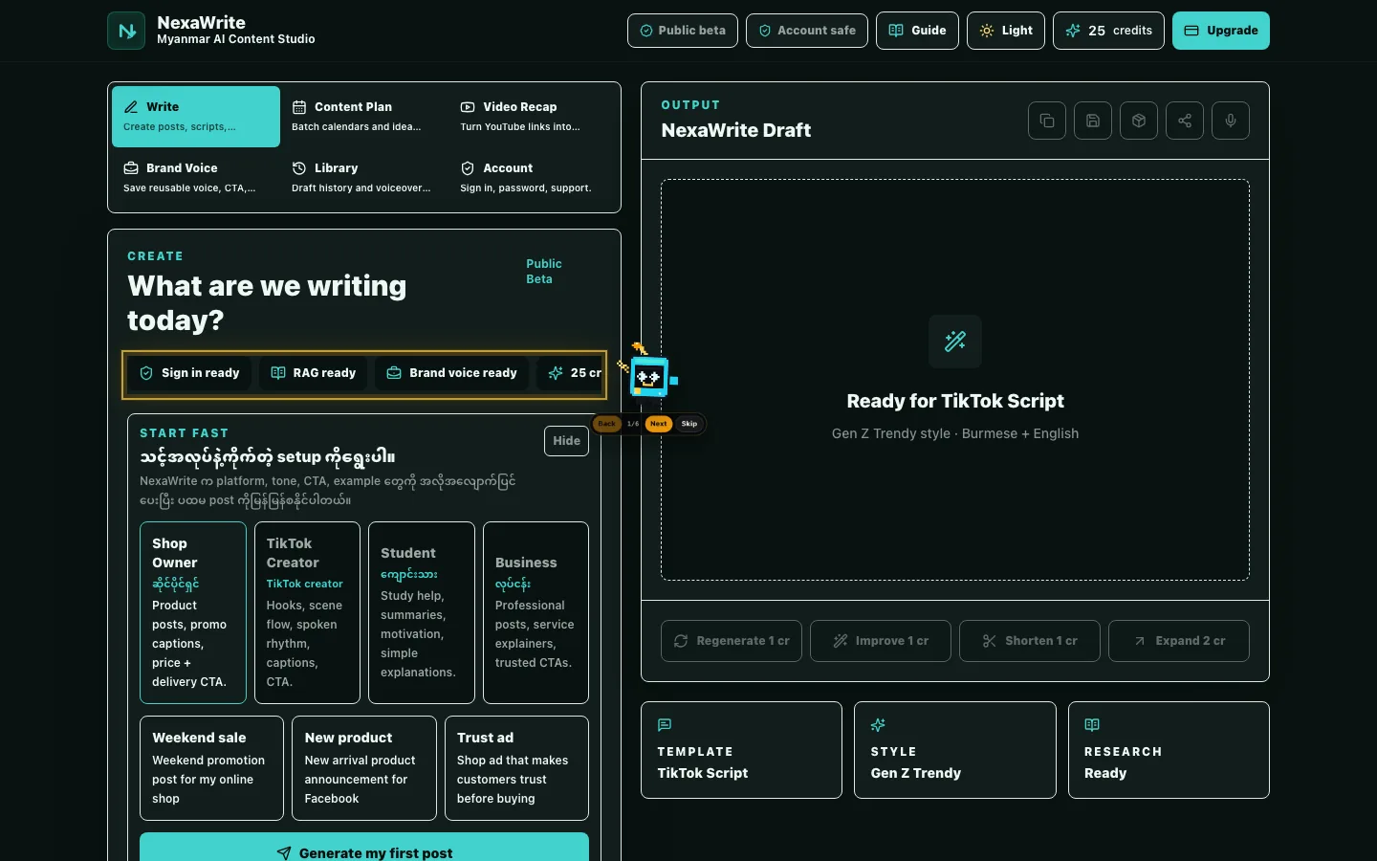This screenshot has width=1377, height=861.
Task: Click the '1/6' tour step counter
Action: [633, 424]
